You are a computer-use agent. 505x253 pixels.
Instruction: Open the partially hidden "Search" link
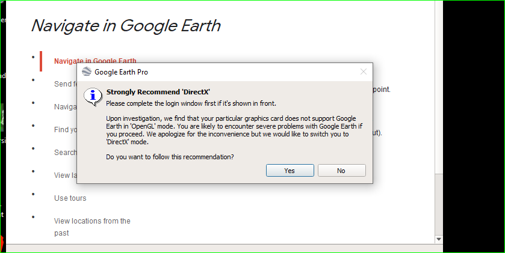pos(66,153)
